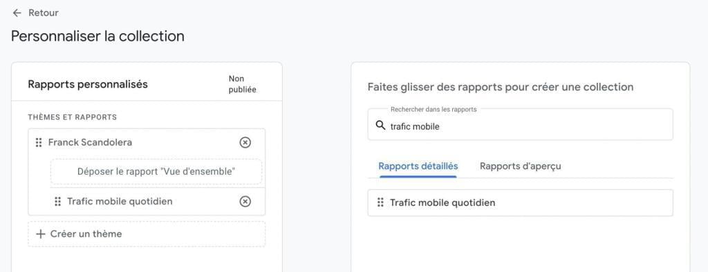Click the Rapports personnalisés collection title
Image resolution: width=708 pixels, height=272 pixels.
point(88,84)
